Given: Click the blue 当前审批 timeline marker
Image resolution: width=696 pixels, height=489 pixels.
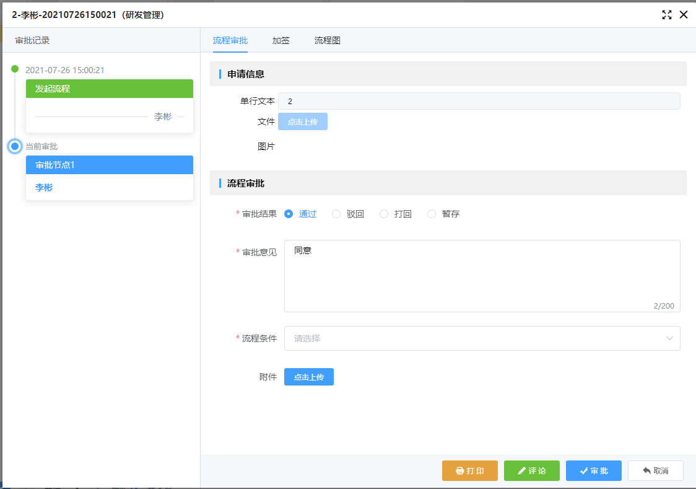Looking at the screenshot, I should tap(15, 146).
